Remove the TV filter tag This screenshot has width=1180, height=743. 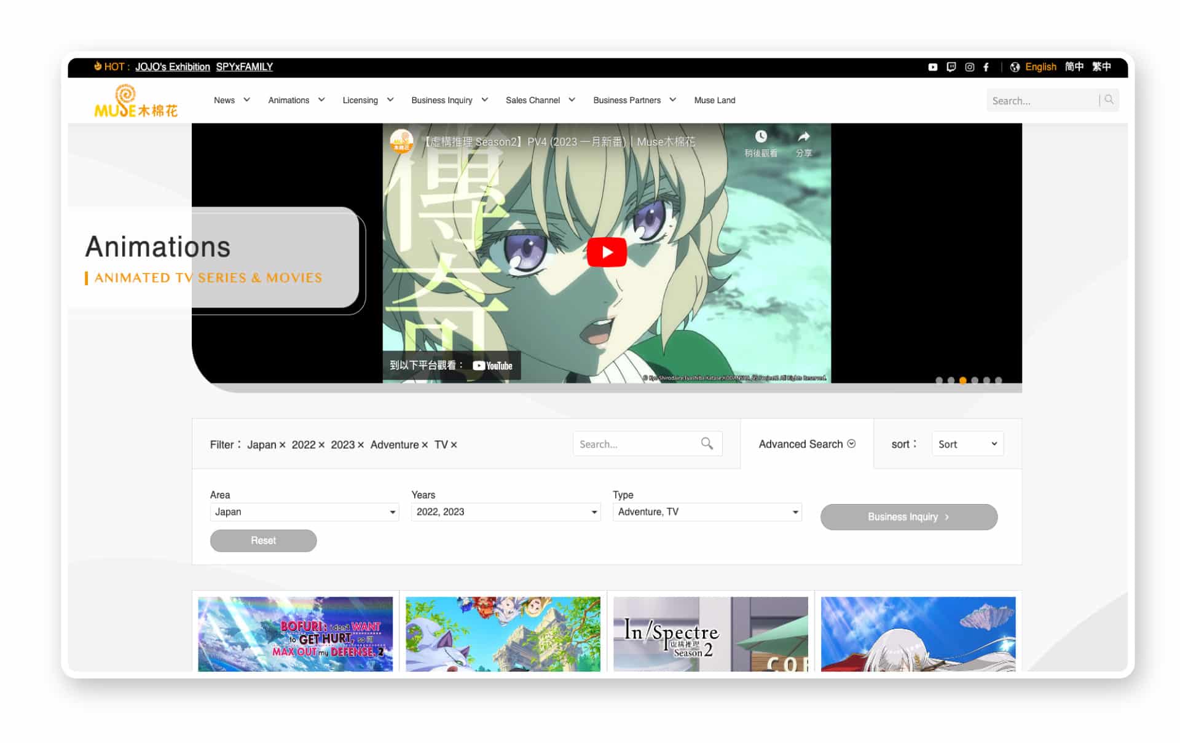[x=454, y=445]
